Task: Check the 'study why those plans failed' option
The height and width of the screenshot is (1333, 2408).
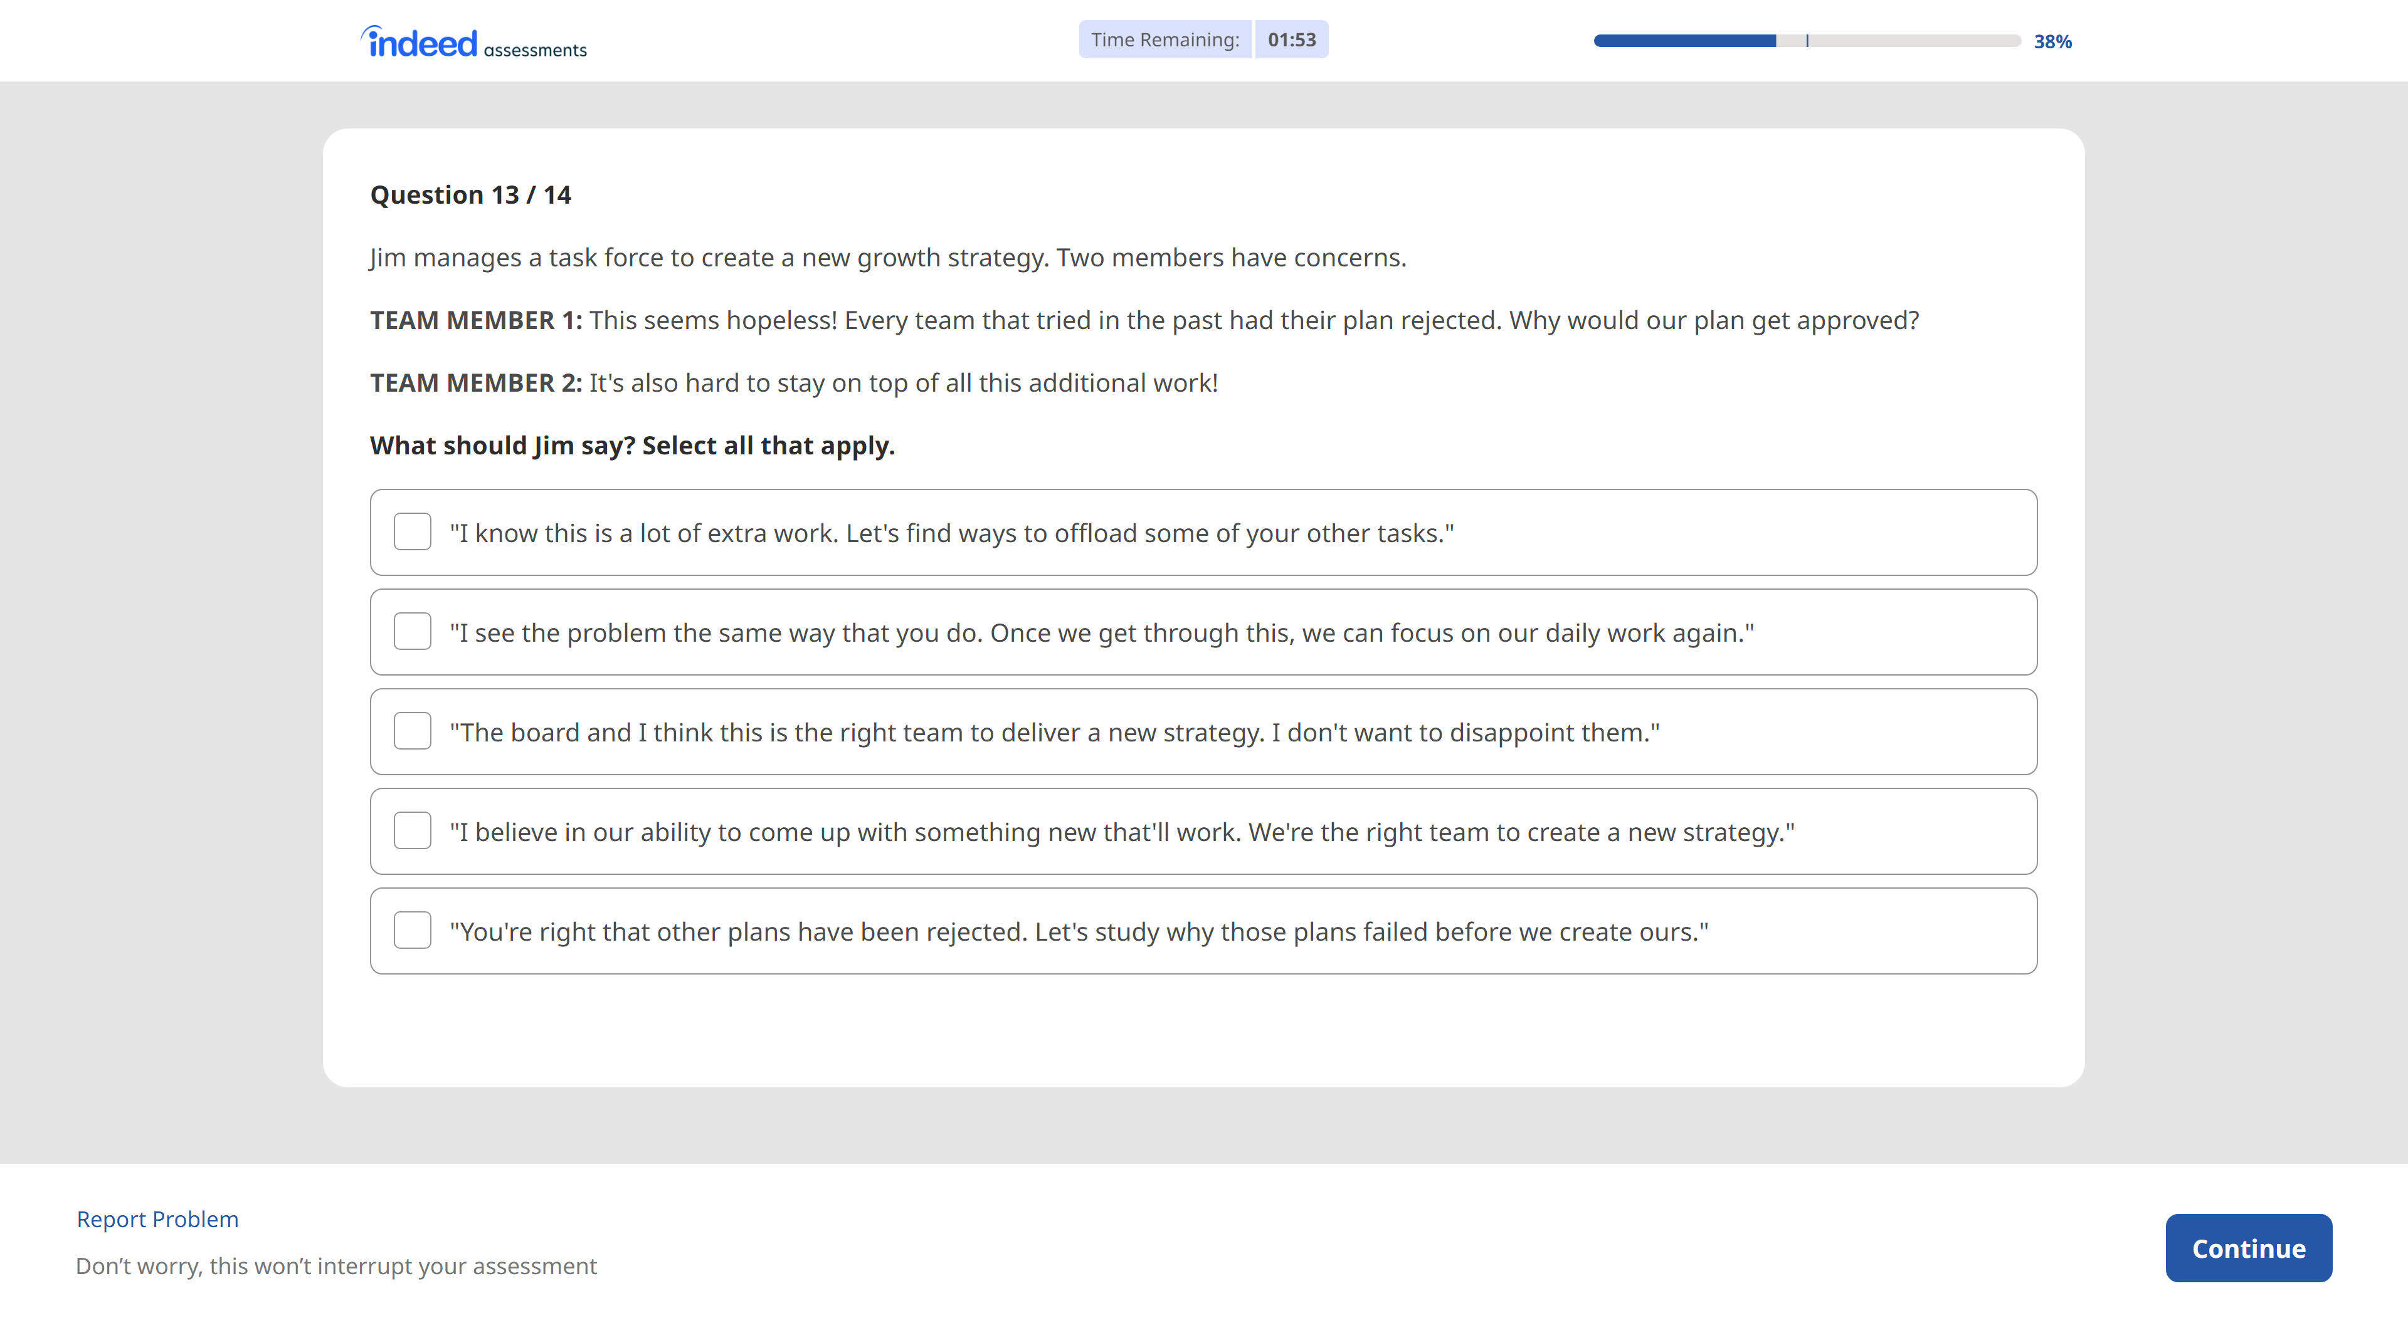Action: click(x=412, y=931)
